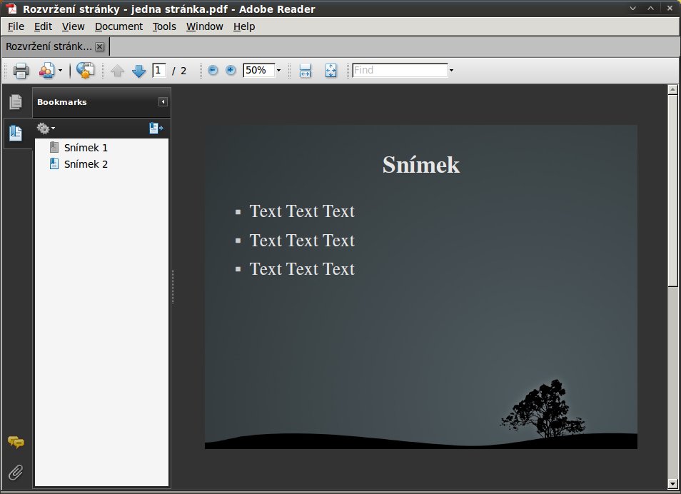Select the Bookmarks panel icon in sidebar
Image resolution: width=681 pixels, height=494 pixels.
click(16, 133)
